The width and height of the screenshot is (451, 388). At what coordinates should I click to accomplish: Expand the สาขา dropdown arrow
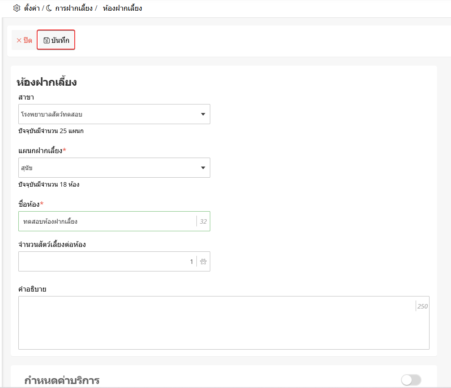point(203,114)
